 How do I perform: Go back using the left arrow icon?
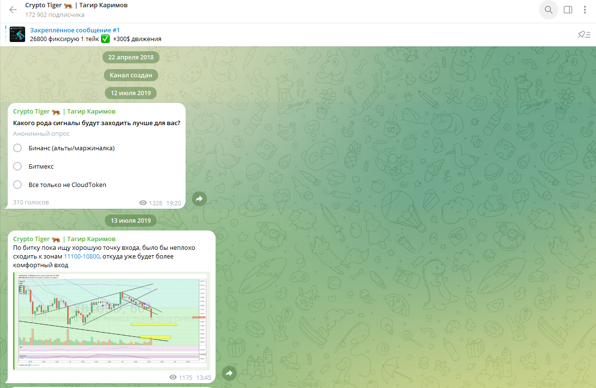[x=13, y=10]
